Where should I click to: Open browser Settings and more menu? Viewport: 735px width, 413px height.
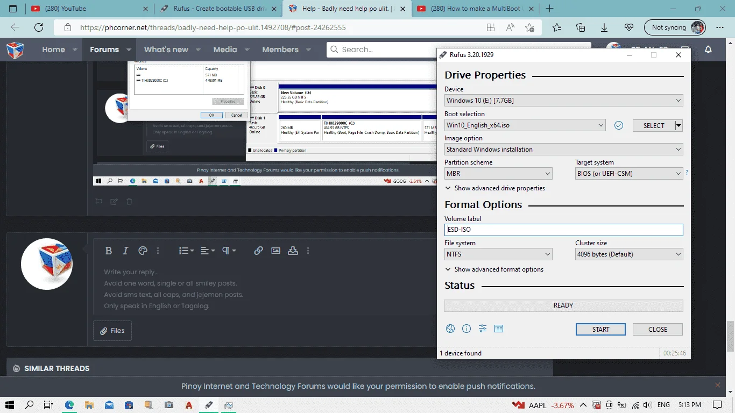tap(720, 27)
